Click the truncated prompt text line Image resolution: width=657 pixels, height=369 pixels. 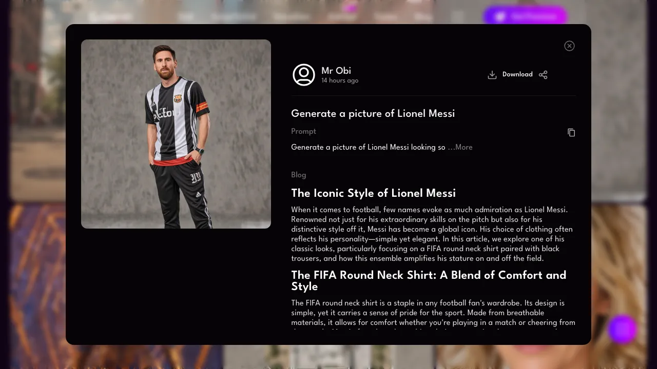click(368, 147)
